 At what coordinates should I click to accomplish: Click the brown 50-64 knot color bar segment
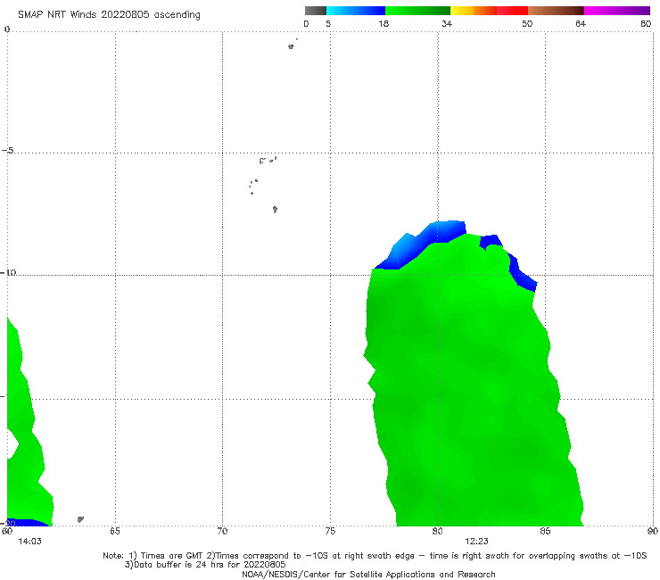tap(556, 11)
